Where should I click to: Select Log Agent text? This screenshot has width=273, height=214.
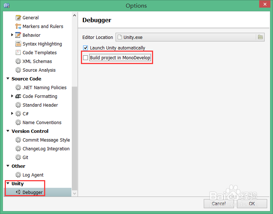(x=33, y=175)
